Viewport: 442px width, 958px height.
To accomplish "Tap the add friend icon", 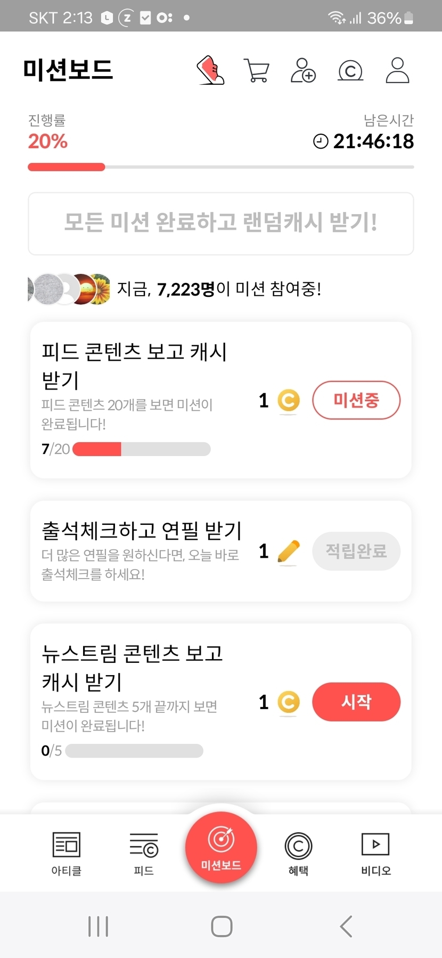I will click(x=303, y=70).
